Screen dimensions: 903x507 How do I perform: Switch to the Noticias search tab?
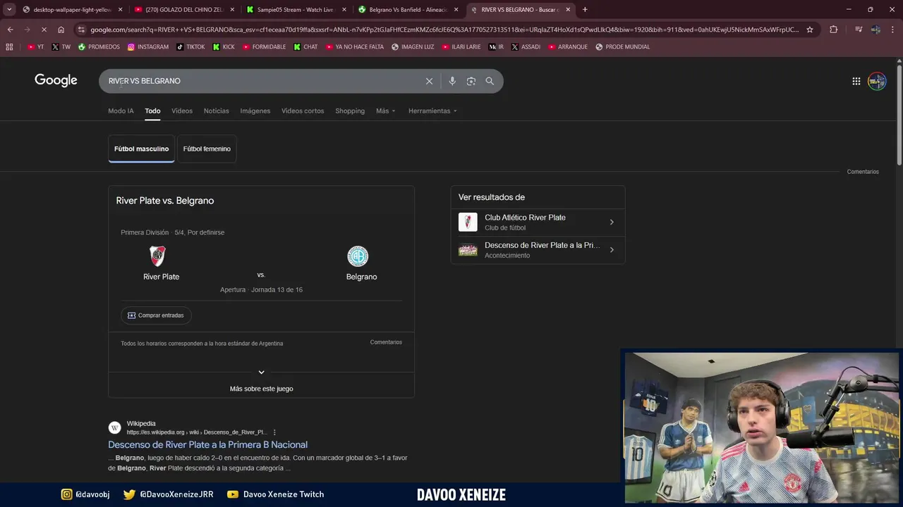(x=216, y=111)
